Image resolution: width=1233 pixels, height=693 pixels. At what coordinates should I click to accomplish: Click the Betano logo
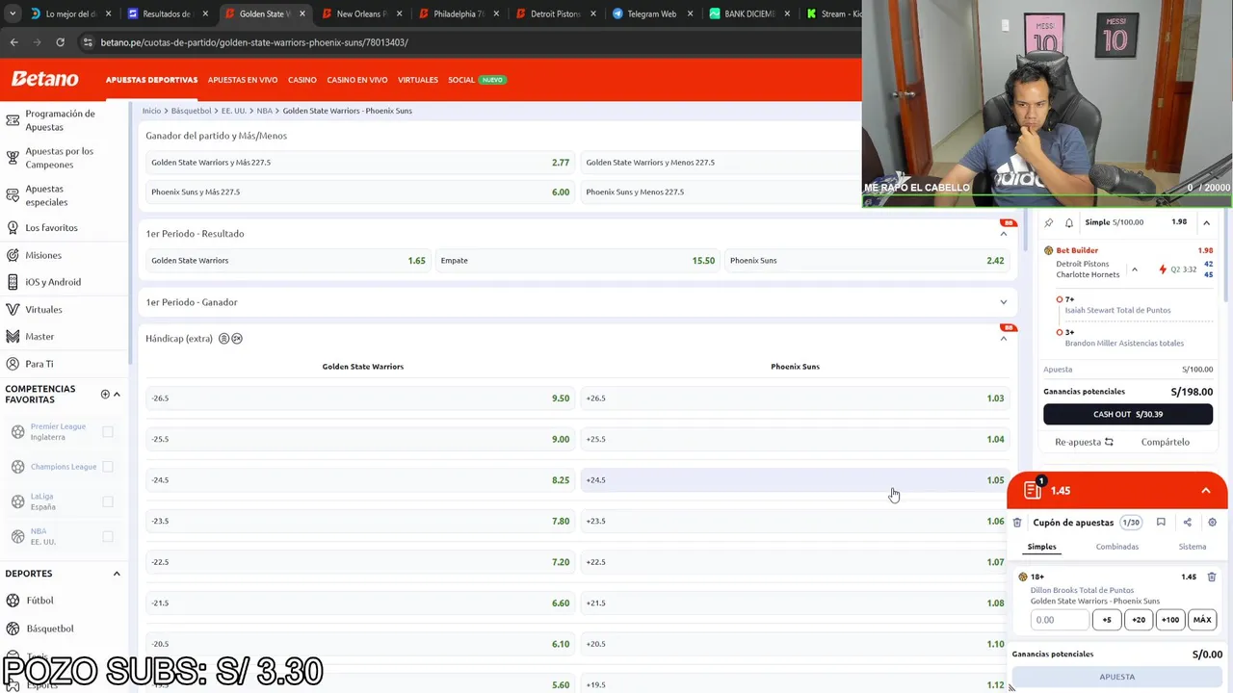44,80
